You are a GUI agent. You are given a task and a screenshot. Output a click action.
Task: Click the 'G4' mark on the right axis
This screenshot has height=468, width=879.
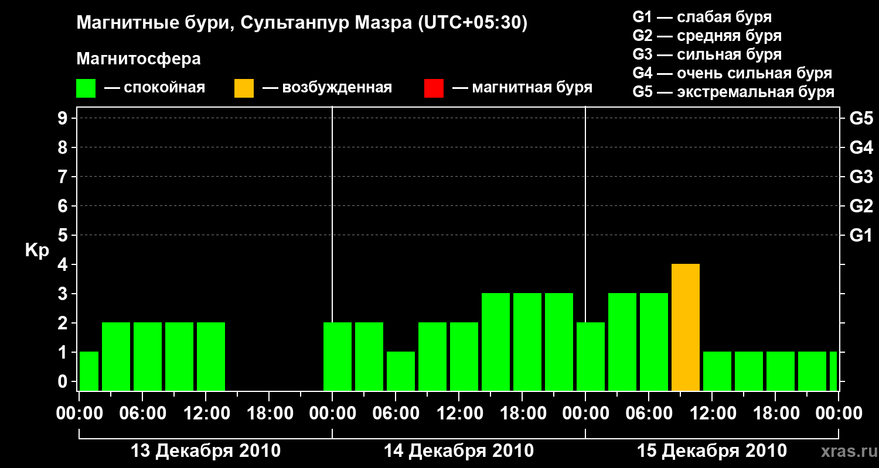click(861, 148)
